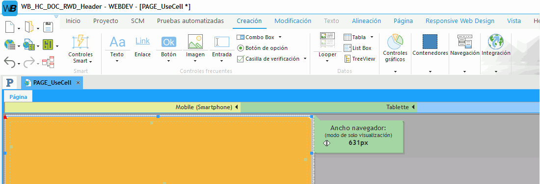Open the Vista ribbon tab
540x184 pixels.
coord(514,21)
